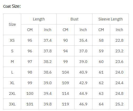133x111 pixels.
Task: Select the S size row label
Action: (x=12, y=51)
